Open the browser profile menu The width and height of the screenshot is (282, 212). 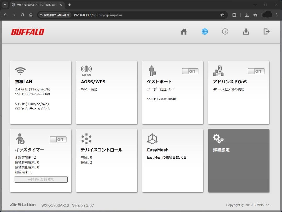pyautogui.click(x=267, y=15)
